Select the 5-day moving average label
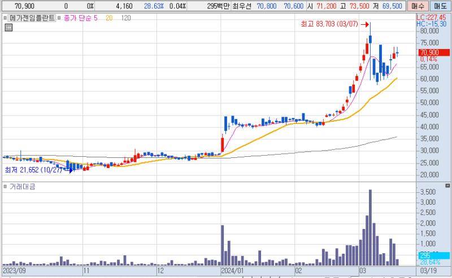The width and height of the screenshot is (452, 278). pyautogui.click(x=95, y=18)
